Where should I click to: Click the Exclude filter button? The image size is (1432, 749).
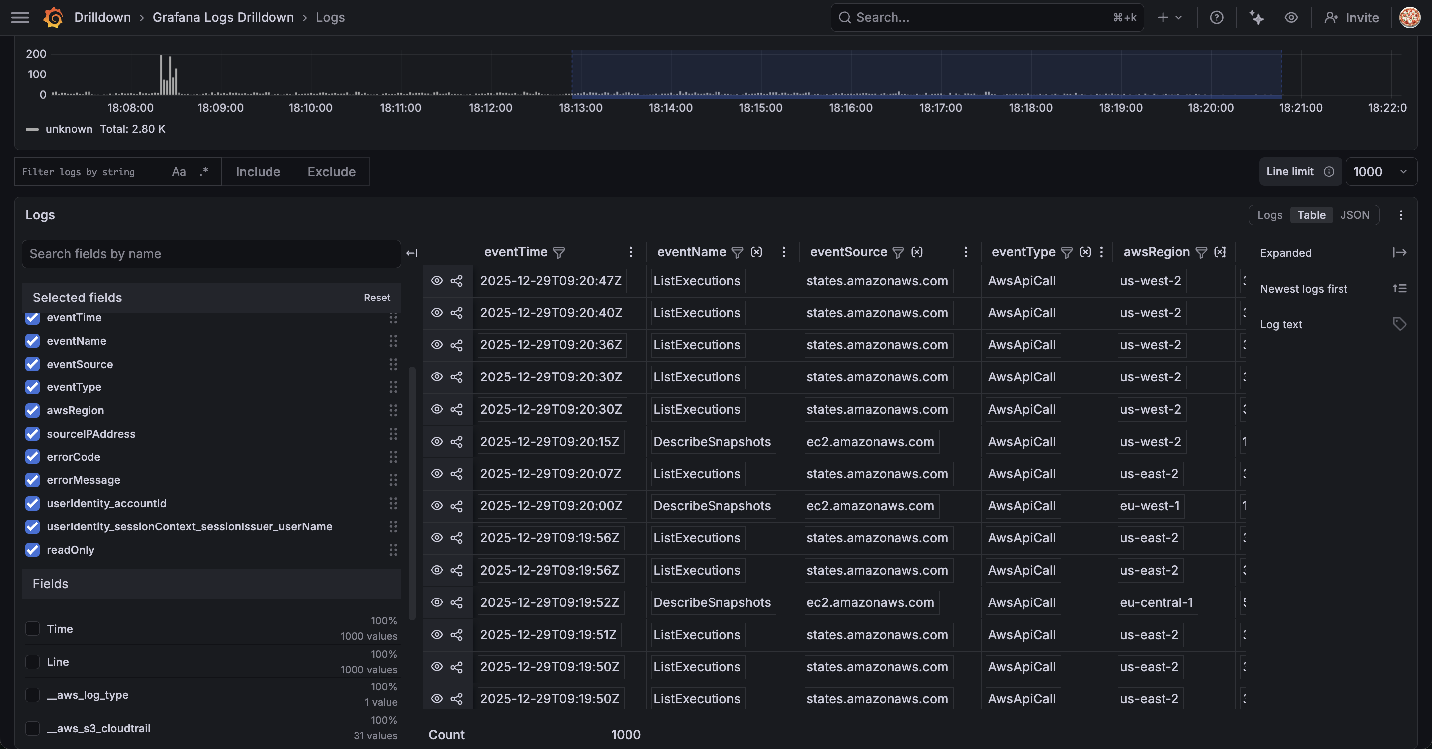331,172
